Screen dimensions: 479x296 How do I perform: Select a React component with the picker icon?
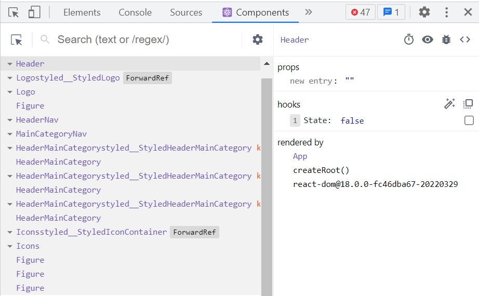coord(17,39)
